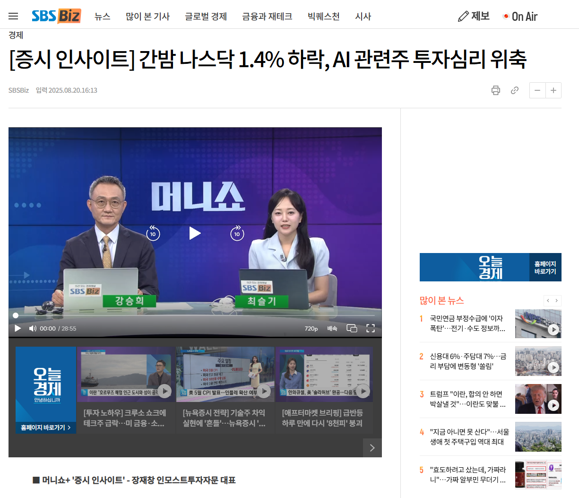The image size is (579, 498).
Task: Open news item 국민연금 부정수급에 이자 폭탄
Action: (467, 323)
